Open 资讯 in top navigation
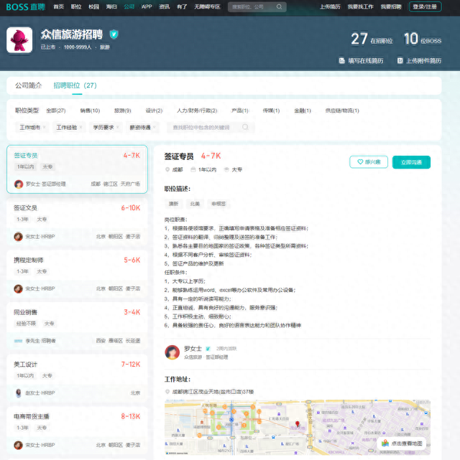Viewport: 460px width, 460px height. [164, 6]
